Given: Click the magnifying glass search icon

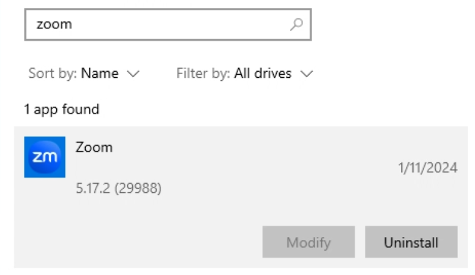Looking at the screenshot, I should coord(296,24).
